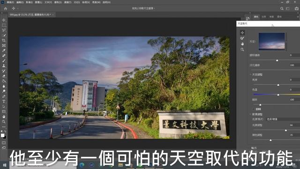
Task: Select the Brush tool
Action: tap(4, 61)
